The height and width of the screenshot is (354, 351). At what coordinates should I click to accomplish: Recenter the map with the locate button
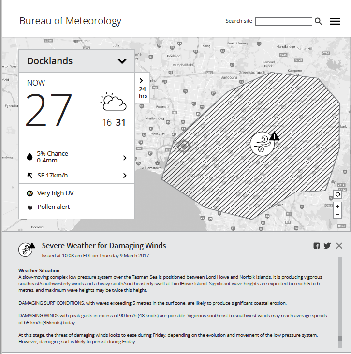pos(337,194)
